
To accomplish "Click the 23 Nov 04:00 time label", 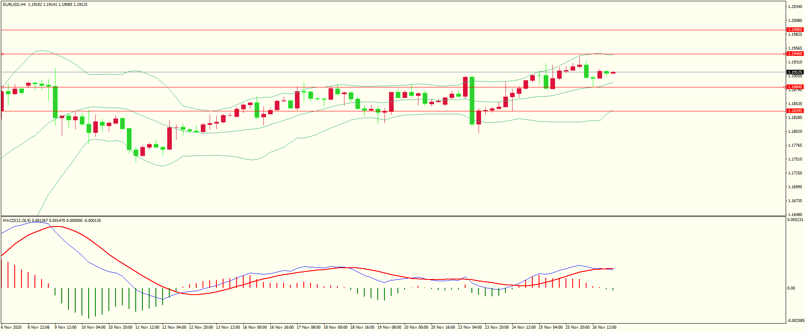I will pos(470,327).
